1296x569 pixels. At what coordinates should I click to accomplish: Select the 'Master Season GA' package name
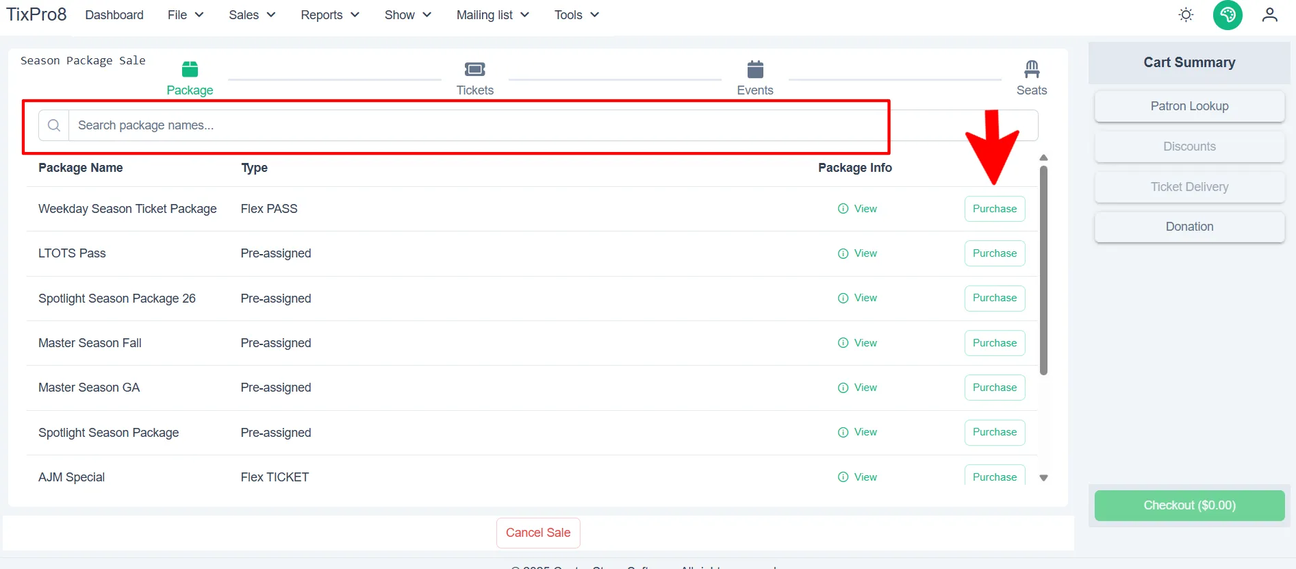click(89, 388)
